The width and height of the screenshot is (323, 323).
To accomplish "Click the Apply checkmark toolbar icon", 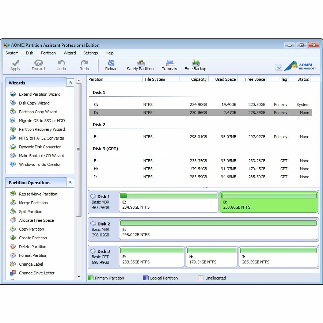I will point(15,65).
